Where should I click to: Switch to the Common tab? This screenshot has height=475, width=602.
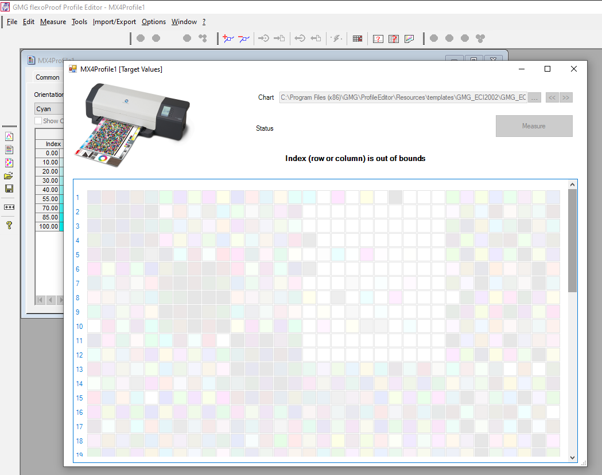coord(48,77)
